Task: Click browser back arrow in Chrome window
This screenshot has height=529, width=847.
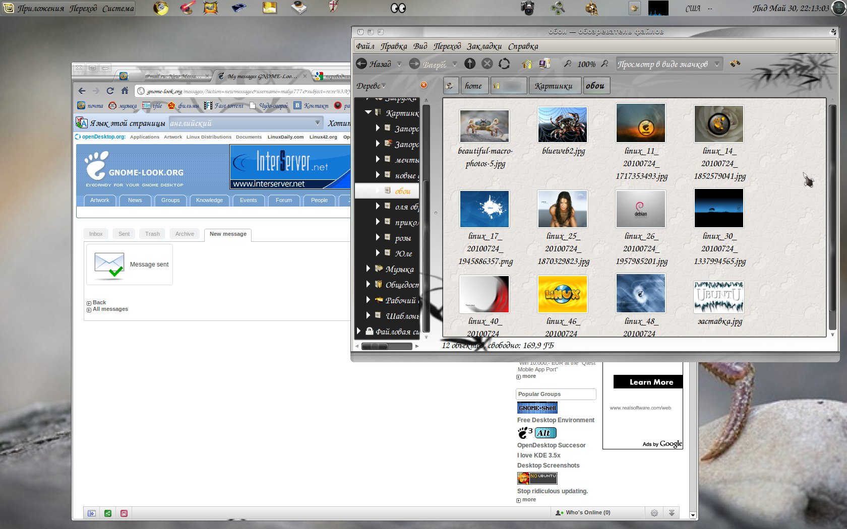Action: coord(82,91)
